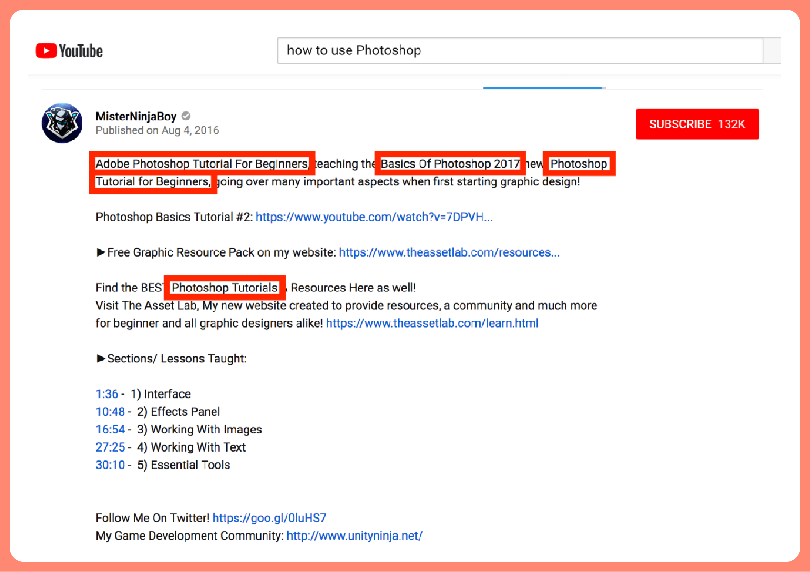810x572 pixels.
Task: Jump to timestamp 16:54 Working With Images
Action: click(x=110, y=429)
